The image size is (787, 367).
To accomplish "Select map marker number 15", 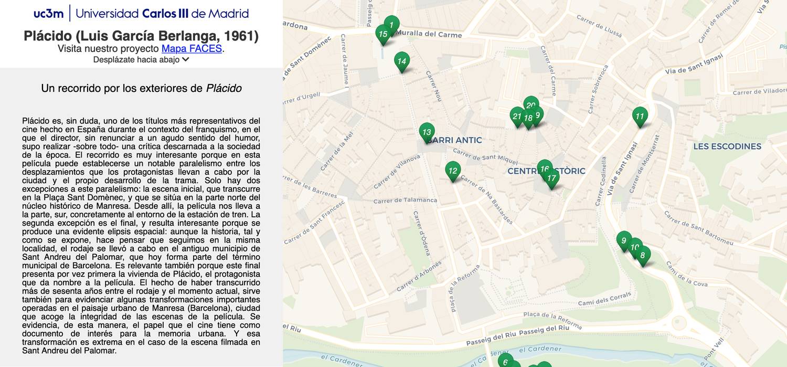I will click(x=383, y=34).
